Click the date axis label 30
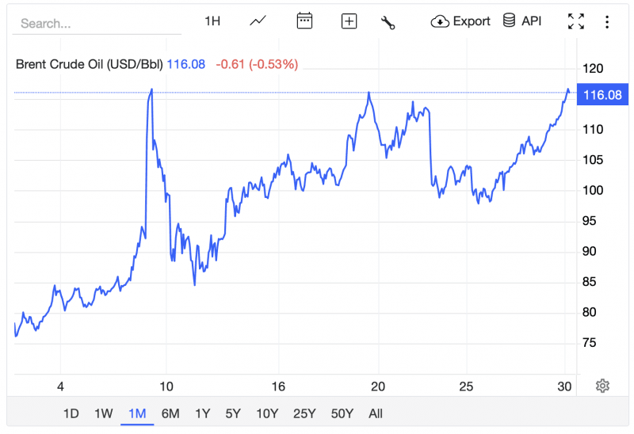Viewport: 634px width, 434px height. pos(564,386)
